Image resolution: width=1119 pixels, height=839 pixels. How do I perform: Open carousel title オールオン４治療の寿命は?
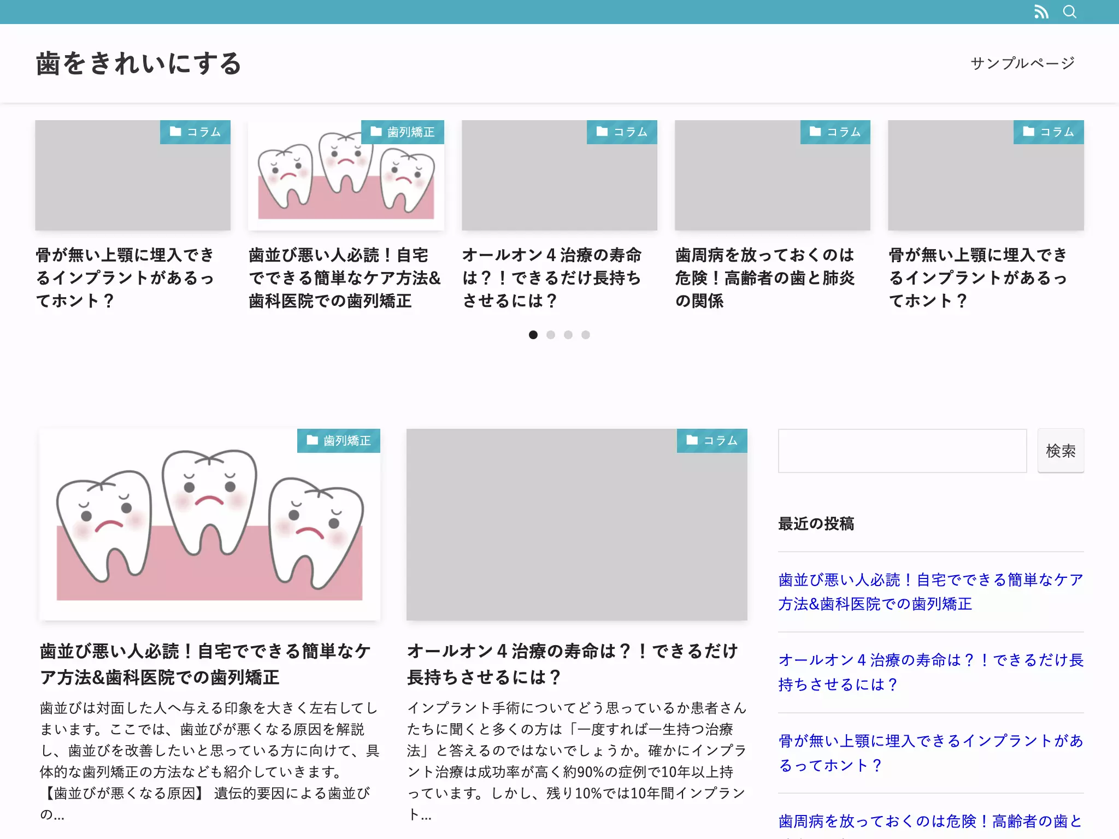coord(552,278)
